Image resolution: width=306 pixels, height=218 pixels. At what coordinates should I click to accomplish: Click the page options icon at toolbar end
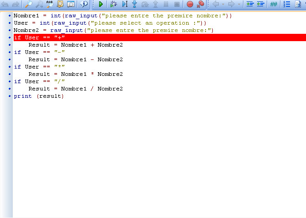click(x=298, y=4)
